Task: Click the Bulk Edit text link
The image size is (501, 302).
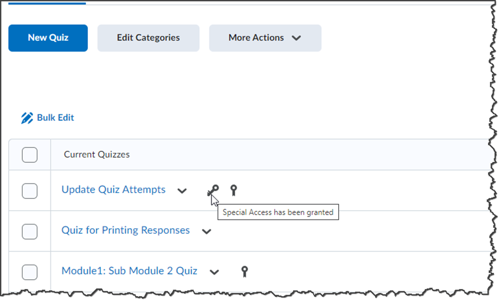Action: coord(55,118)
